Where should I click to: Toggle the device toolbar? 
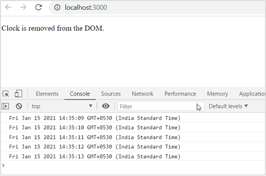point(18,94)
